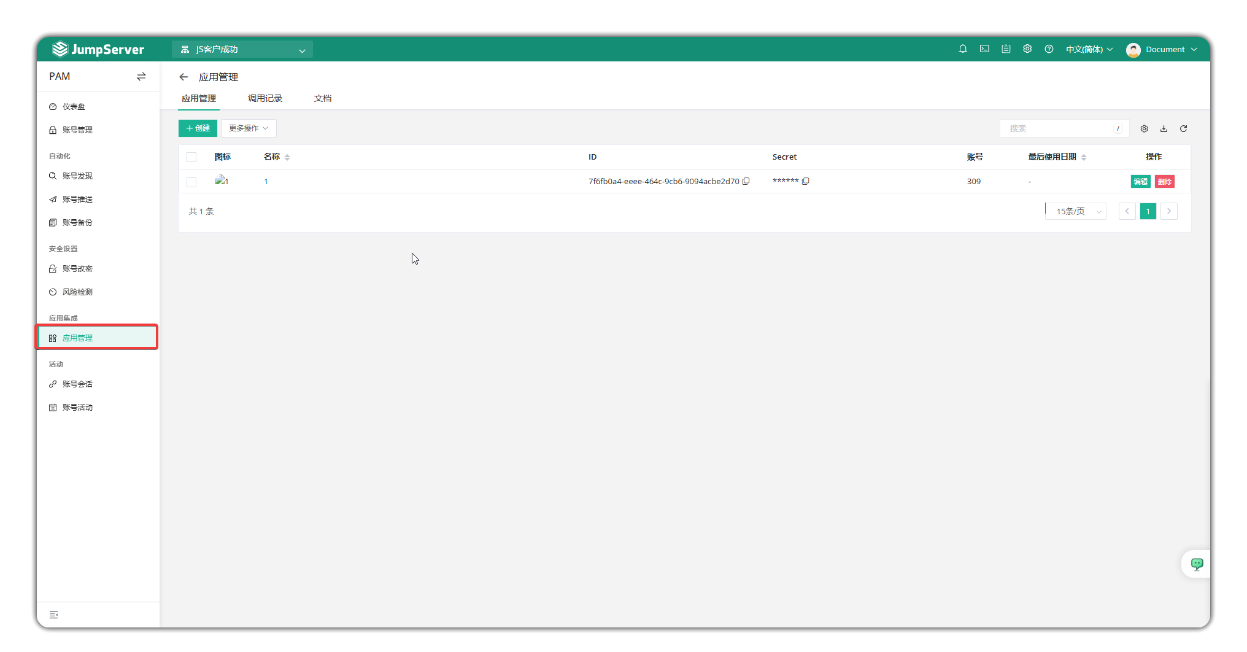Image resolution: width=1247 pixels, height=652 pixels.
Task: Click the 共 1 条 total text
Action: (x=201, y=211)
